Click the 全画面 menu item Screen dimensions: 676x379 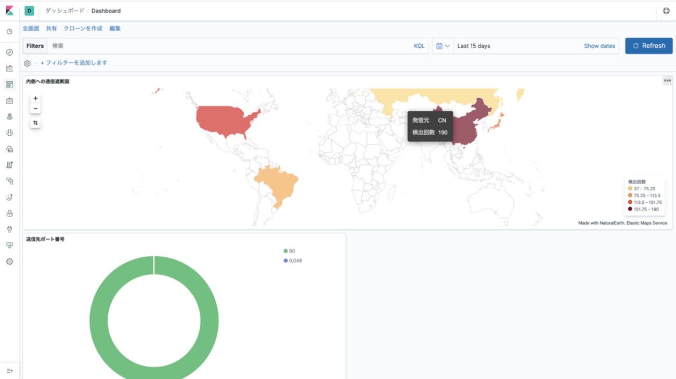31,29
